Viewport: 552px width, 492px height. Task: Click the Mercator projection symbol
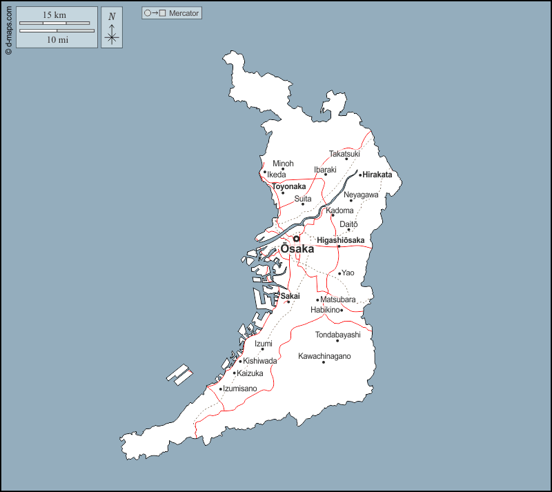[155, 13]
